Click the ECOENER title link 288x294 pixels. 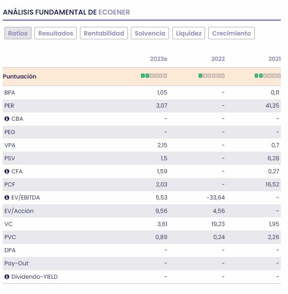tap(114, 12)
